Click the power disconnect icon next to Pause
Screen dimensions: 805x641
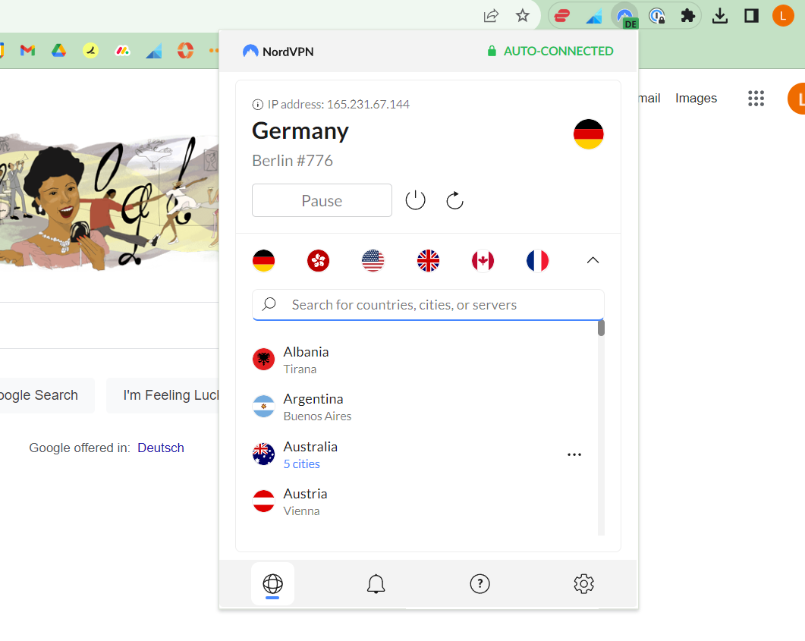(x=415, y=200)
